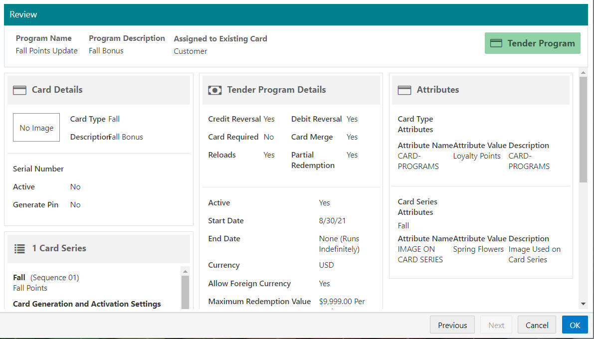
Task: Click the No Image card thumbnail
Action: coord(36,128)
